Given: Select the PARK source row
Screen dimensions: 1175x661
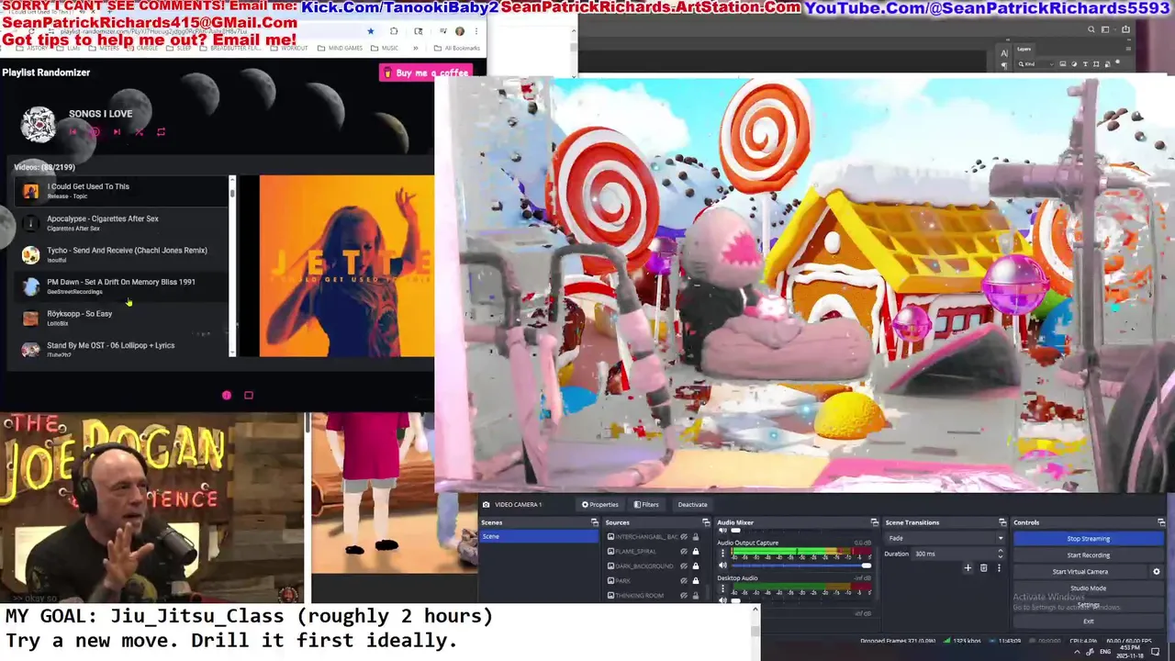Looking at the screenshot, I should click(655, 580).
